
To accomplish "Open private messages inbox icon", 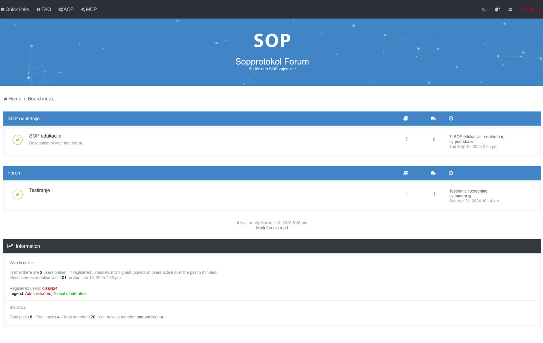I will (x=510, y=9).
